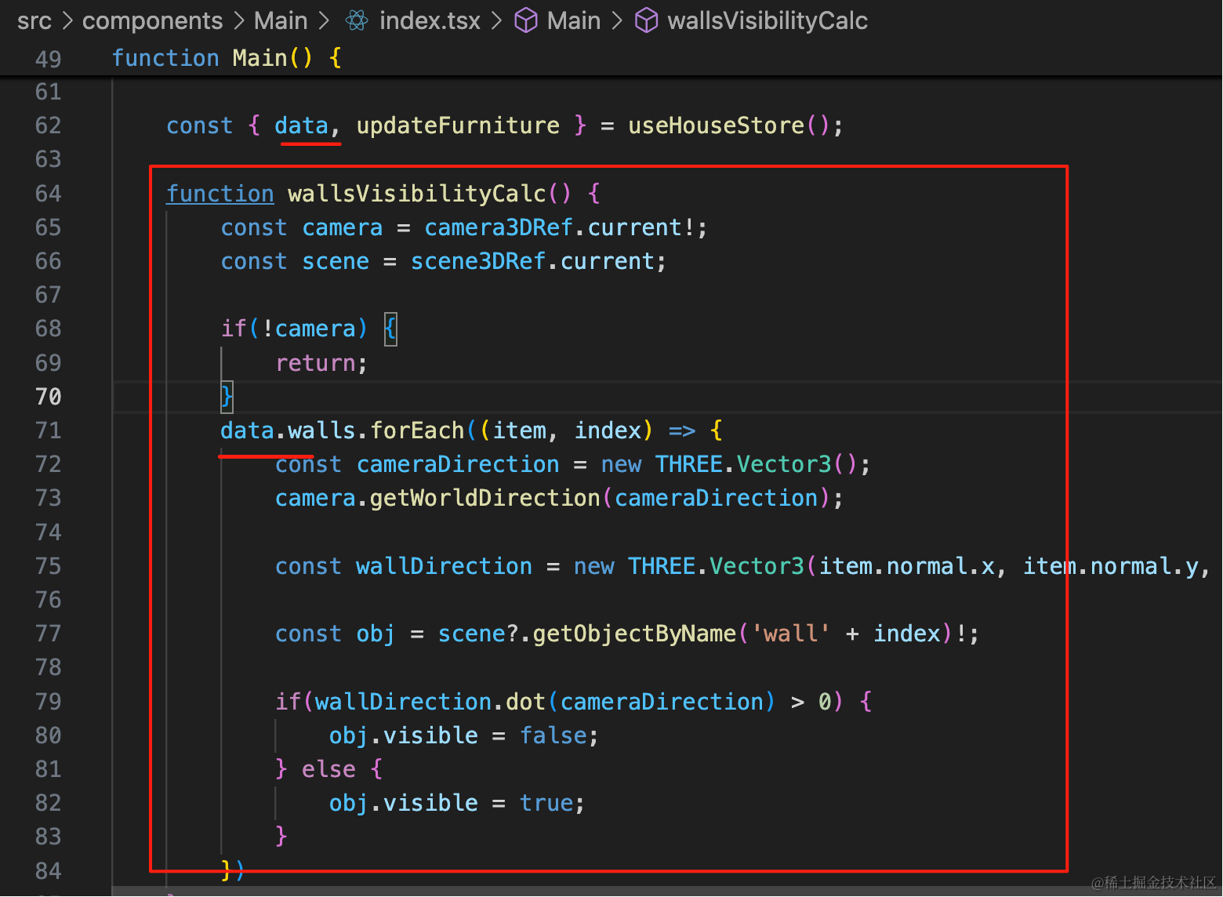This screenshot has width=1223, height=897.
Task: Click 'useHouseStore' call on line 62
Action: (717, 125)
